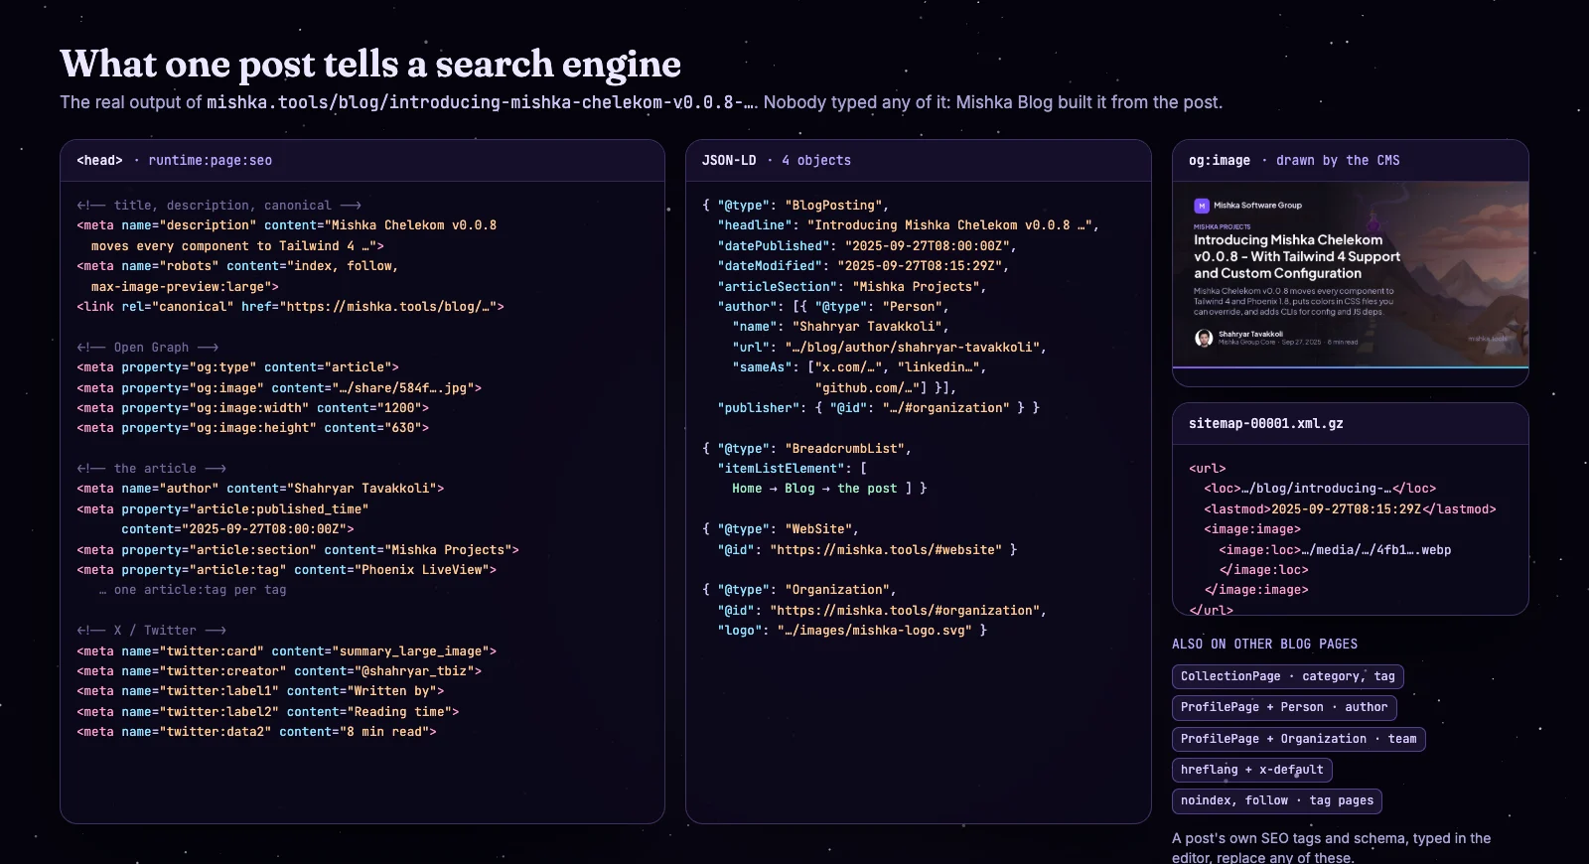Click the 'X / Twitter' comment line
The width and height of the screenshot is (1589, 864).
[152, 631]
